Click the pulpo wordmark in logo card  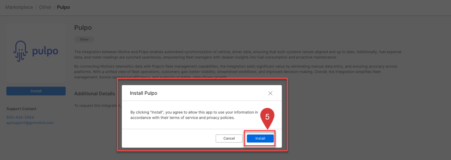click(x=45, y=52)
